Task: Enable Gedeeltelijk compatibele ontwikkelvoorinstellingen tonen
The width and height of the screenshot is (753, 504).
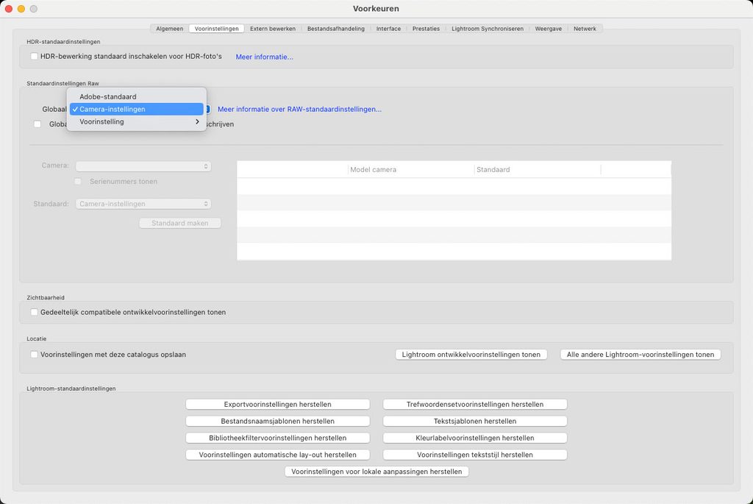Action: click(x=34, y=312)
